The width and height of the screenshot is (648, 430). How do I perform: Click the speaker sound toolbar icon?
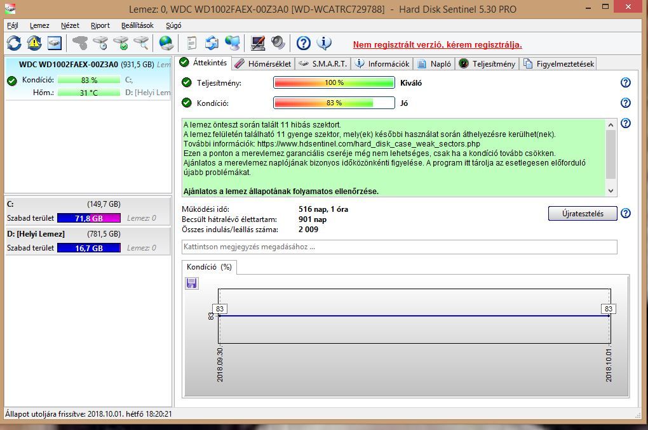tap(278, 43)
